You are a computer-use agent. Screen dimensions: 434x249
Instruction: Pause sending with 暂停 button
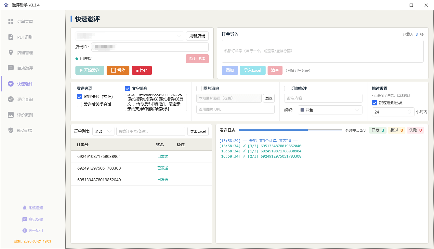(x=118, y=70)
